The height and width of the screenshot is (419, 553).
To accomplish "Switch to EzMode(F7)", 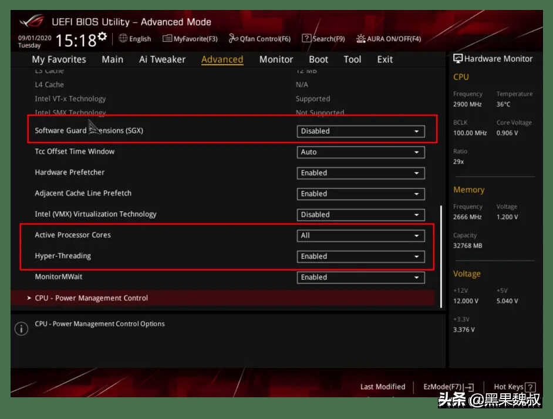I will [x=449, y=387].
